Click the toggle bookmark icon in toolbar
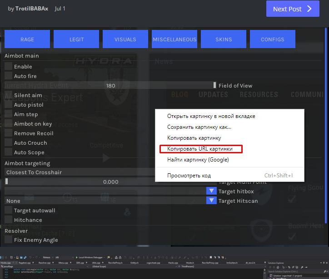The height and width of the screenshot is (279, 329). click(211, 257)
